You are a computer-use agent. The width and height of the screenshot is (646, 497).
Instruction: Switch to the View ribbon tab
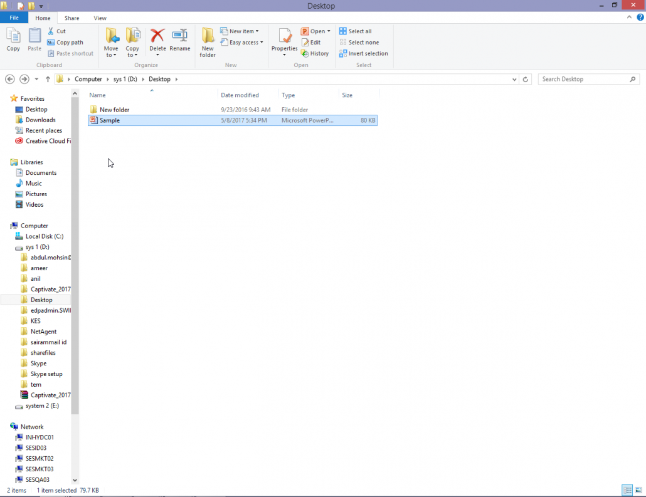[x=100, y=18]
